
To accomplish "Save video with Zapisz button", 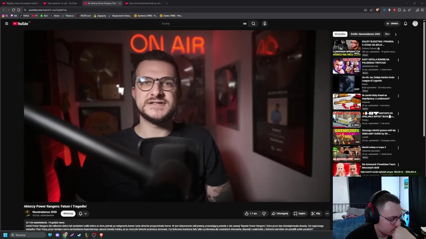I will tap(300, 213).
